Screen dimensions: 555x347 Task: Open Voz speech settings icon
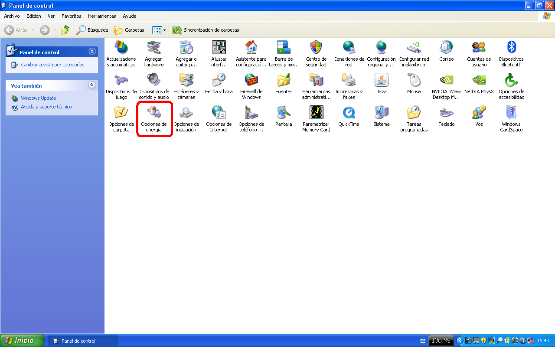pos(479,116)
